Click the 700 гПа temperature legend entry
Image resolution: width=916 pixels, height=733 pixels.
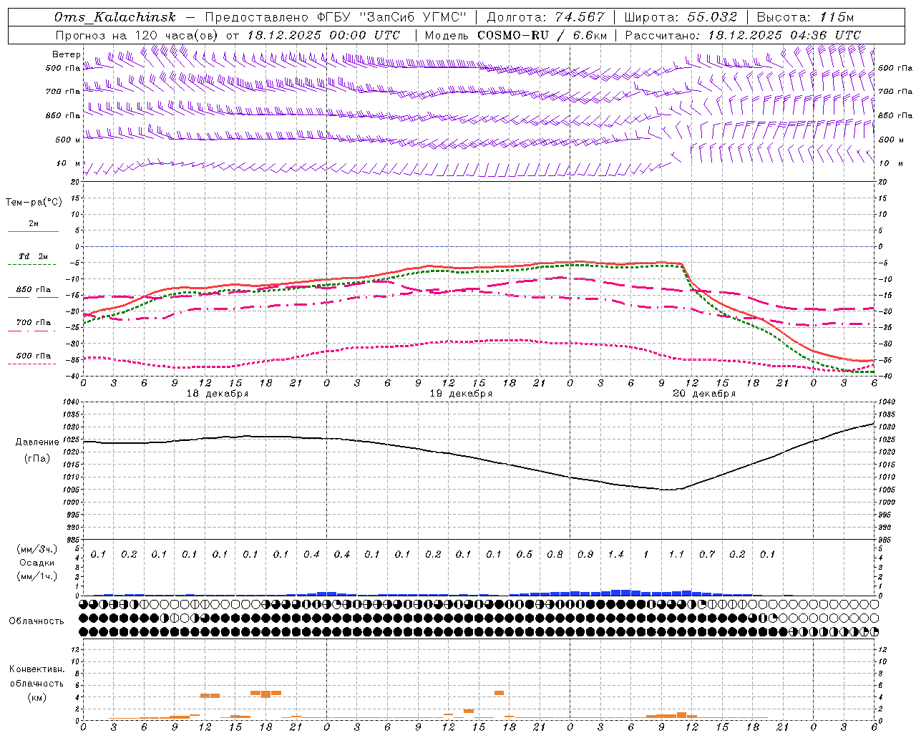tap(33, 322)
